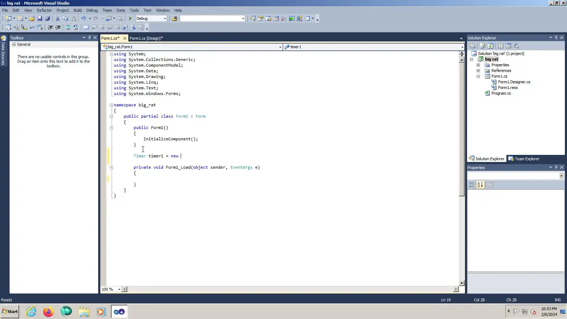Select the Solution Explorer bottom tab

[x=487, y=159]
